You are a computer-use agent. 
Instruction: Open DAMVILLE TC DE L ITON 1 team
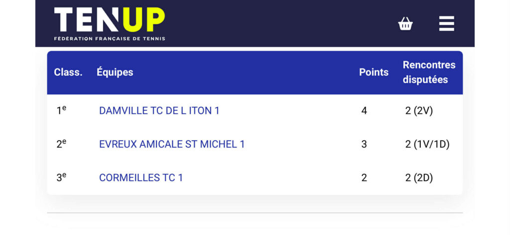tap(159, 111)
